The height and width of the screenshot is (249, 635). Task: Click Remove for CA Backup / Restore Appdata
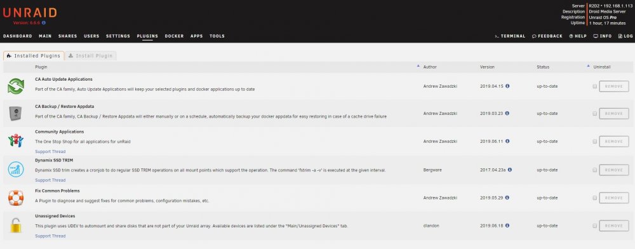tap(614, 113)
